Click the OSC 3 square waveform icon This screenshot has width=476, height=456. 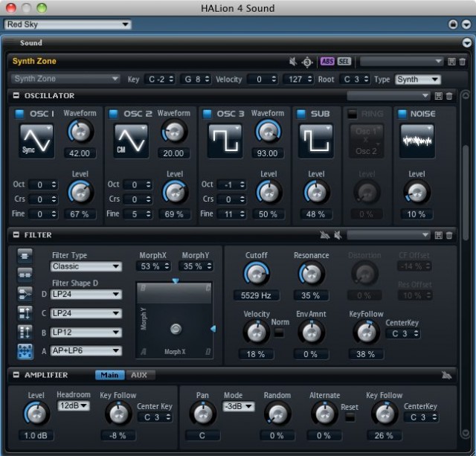225,141
